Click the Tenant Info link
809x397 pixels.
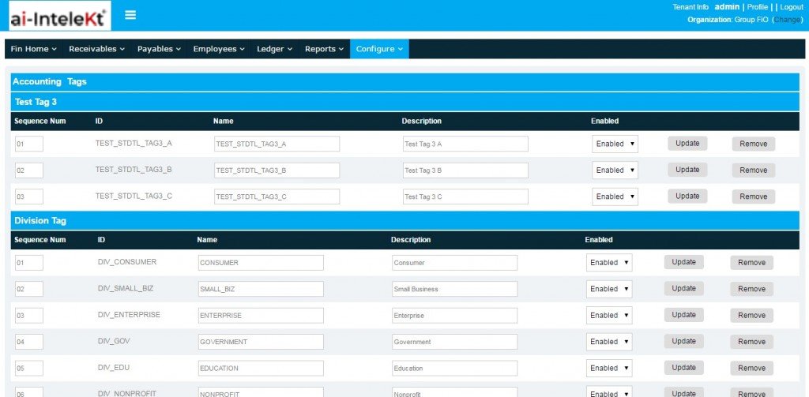point(690,7)
